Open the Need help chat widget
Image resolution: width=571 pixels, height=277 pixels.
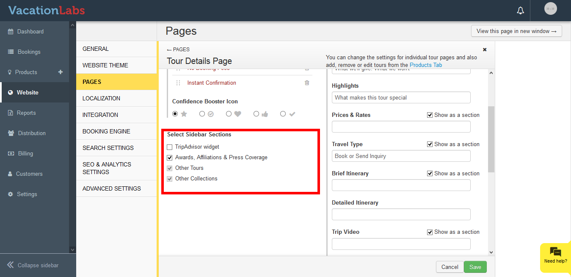[x=555, y=255]
